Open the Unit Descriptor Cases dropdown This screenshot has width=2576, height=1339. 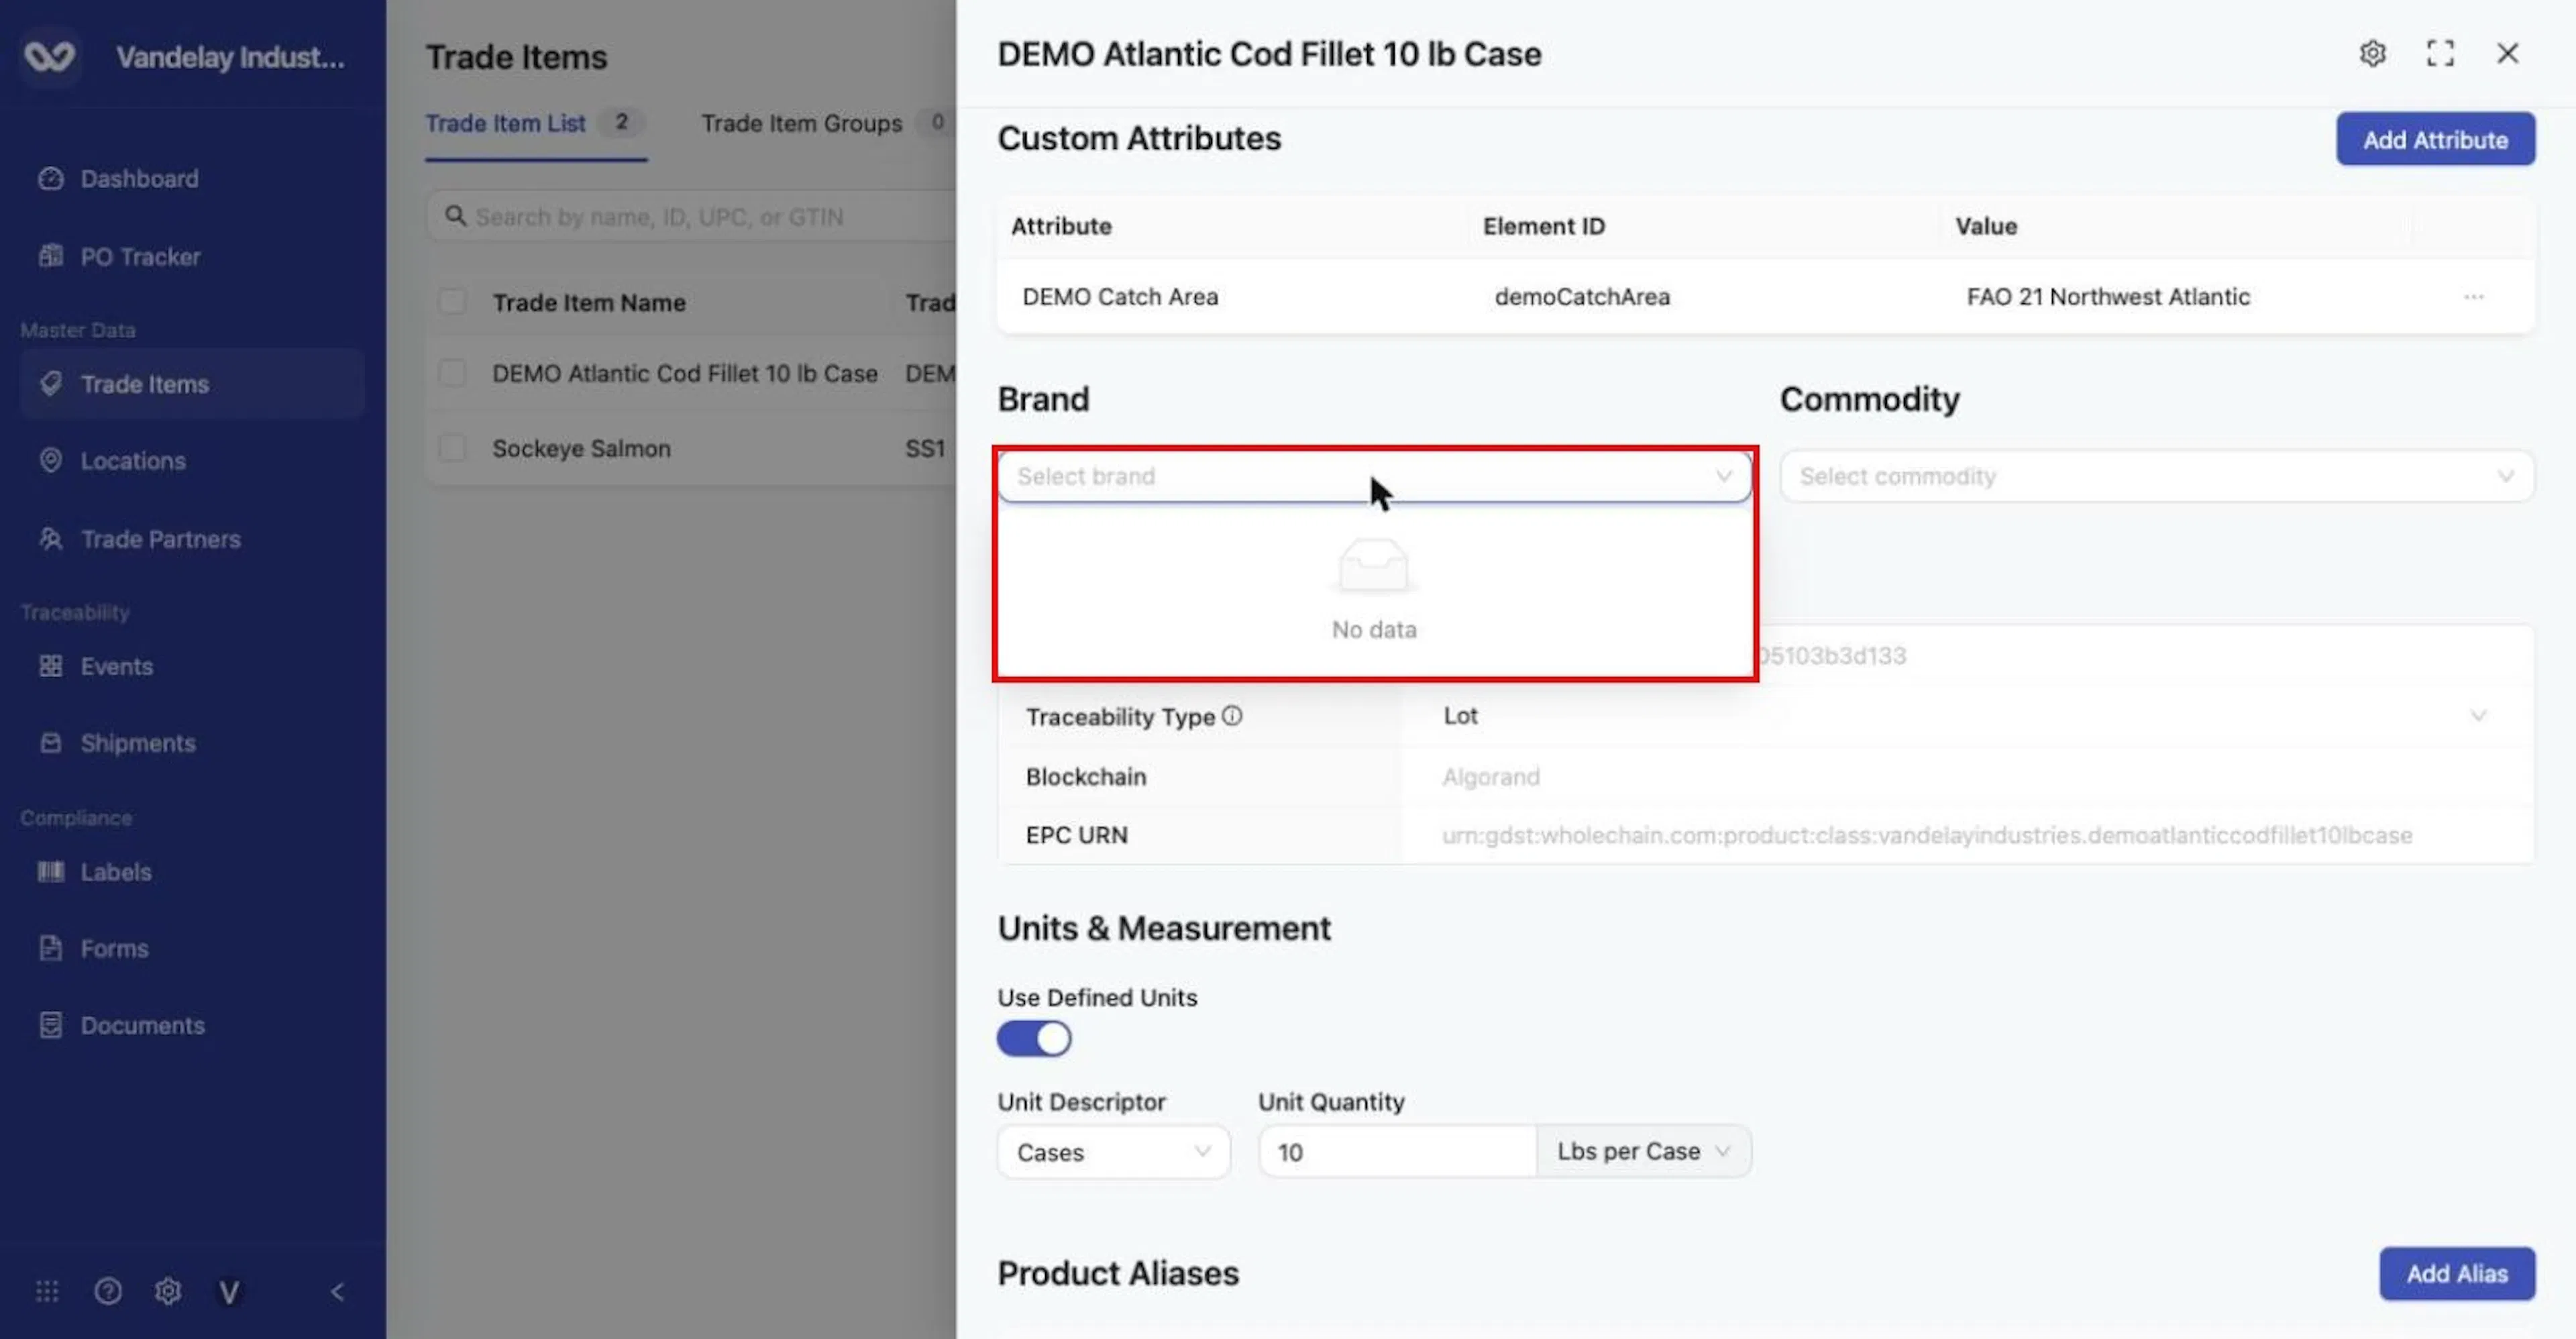pos(1113,1152)
